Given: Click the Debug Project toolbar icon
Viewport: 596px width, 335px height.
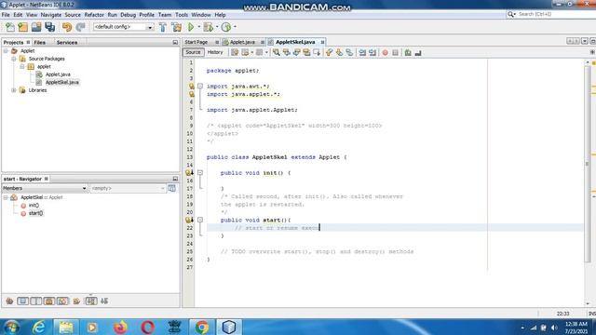Looking at the screenshot, I should click(x=208, y=27).
